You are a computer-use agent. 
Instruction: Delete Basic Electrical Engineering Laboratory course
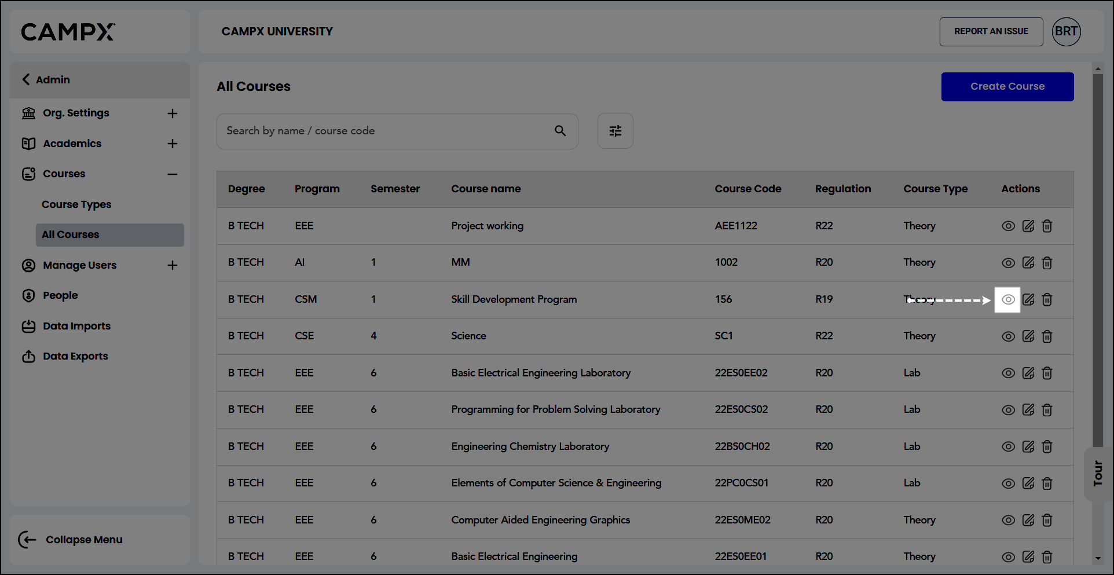(1047, 373)
